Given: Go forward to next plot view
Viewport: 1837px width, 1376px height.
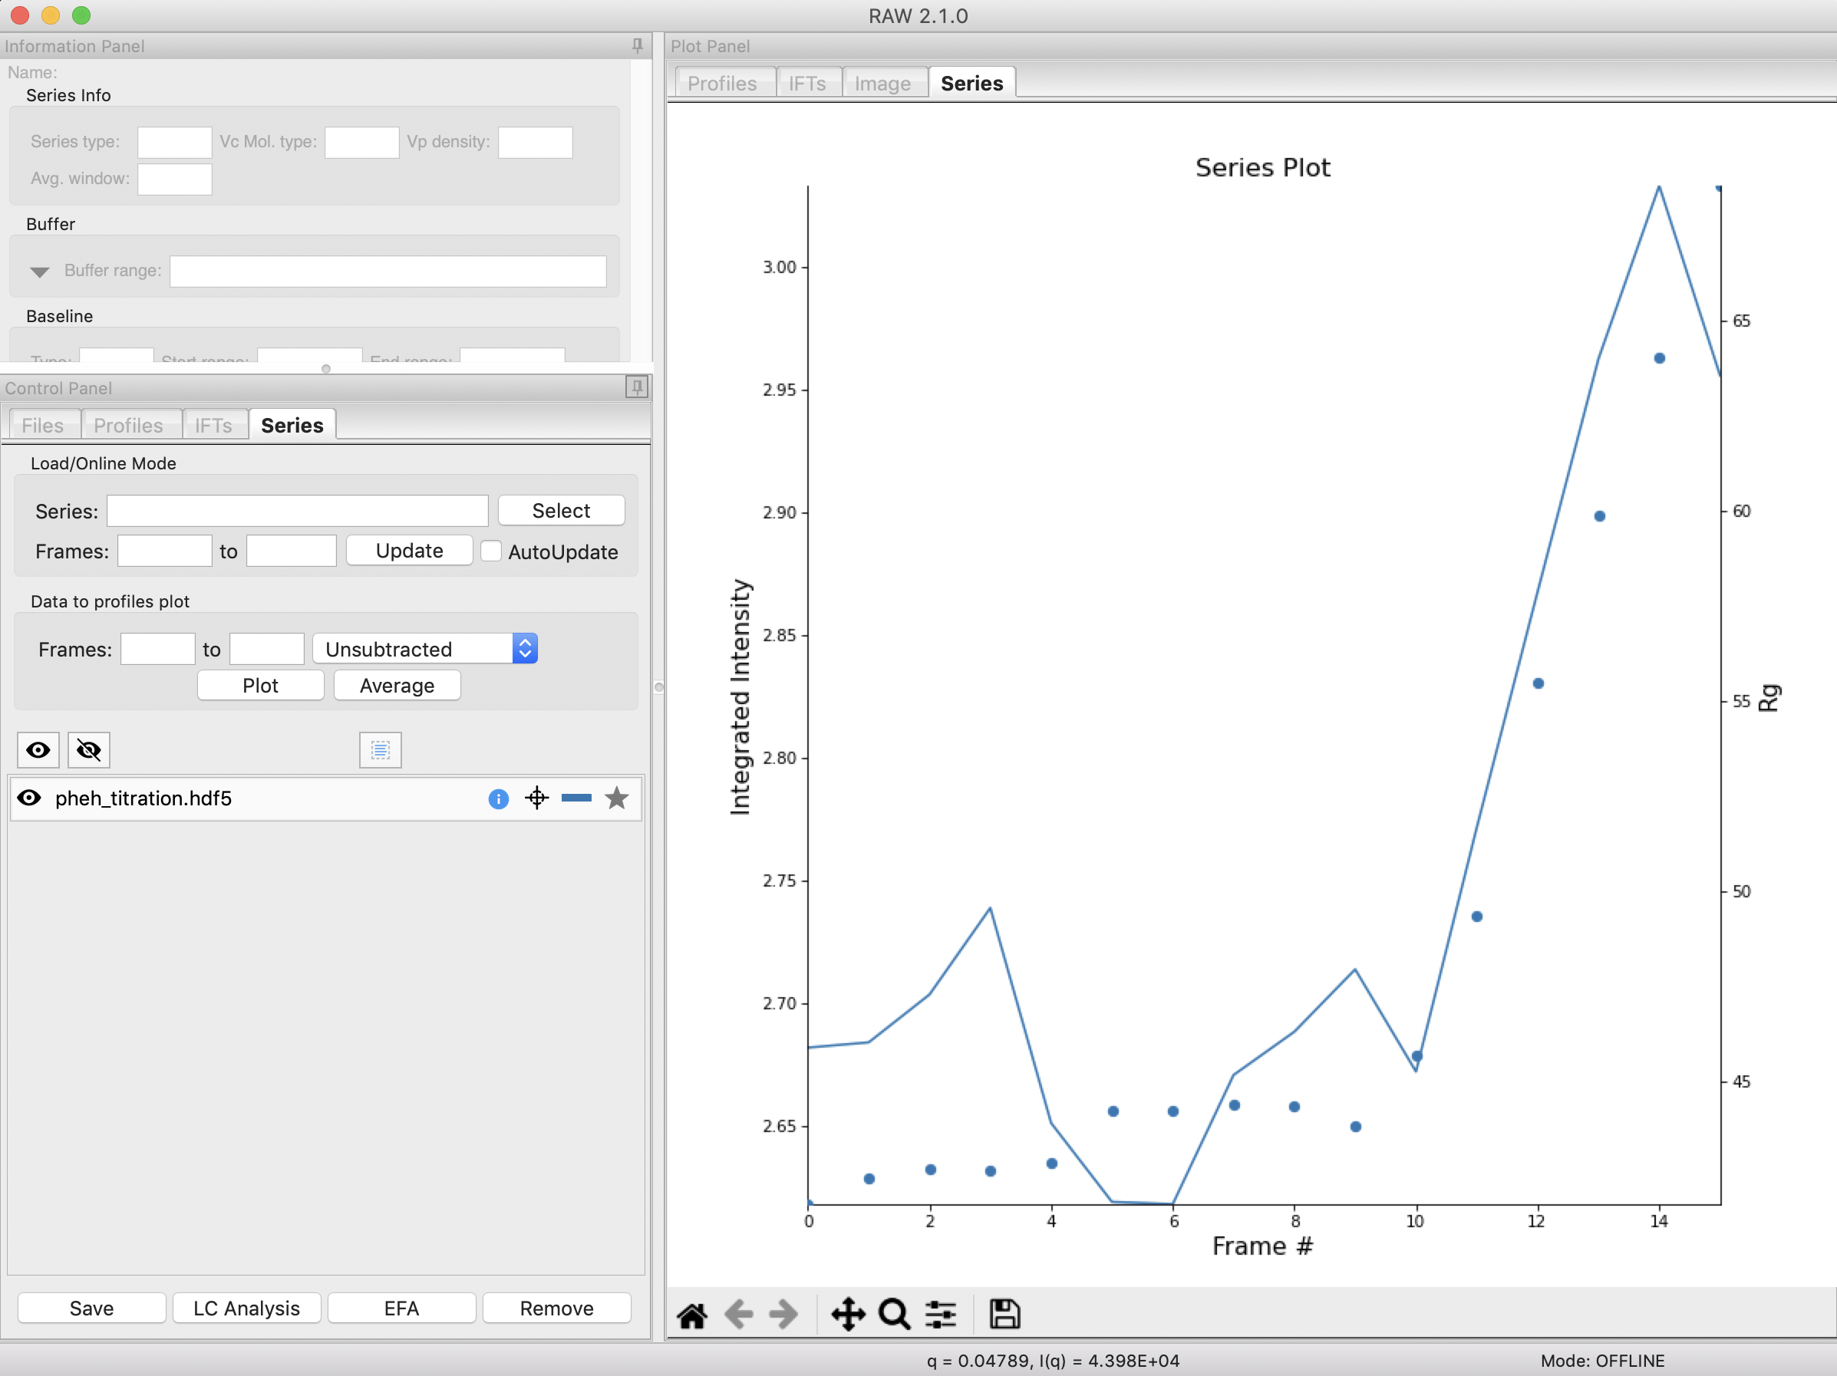Looking at the screenshot, I should [784, 1315].
